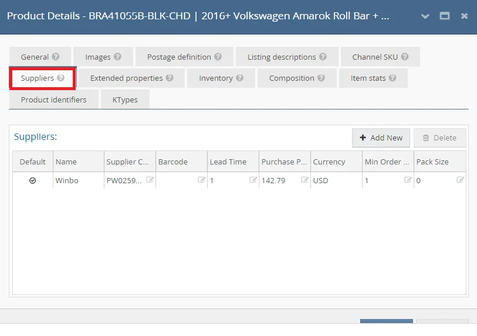Click the Default column header
The image size is (477, 336).
tap(32, 162)
